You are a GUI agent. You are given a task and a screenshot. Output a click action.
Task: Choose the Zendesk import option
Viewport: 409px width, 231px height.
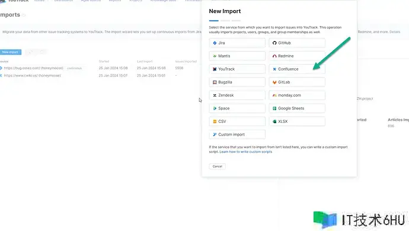tap(237, 95)
